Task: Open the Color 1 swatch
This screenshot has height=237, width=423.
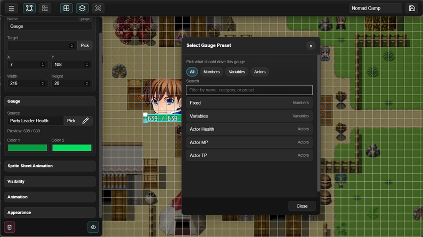Action: point(28,148)
